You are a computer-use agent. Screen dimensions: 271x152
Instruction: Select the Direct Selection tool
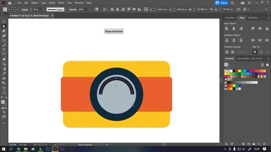(x=4, y=26)
